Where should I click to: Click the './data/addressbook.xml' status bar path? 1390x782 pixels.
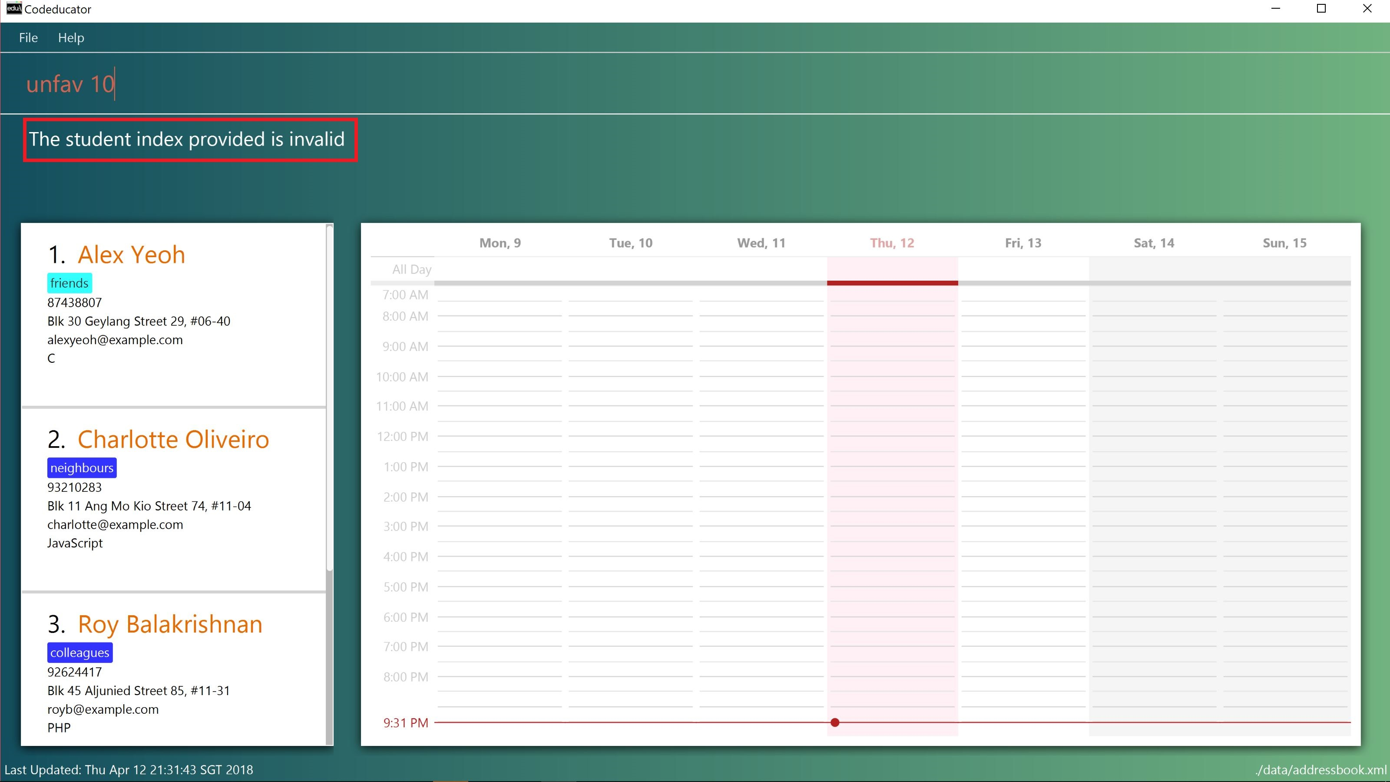(x=1320, y=769)
